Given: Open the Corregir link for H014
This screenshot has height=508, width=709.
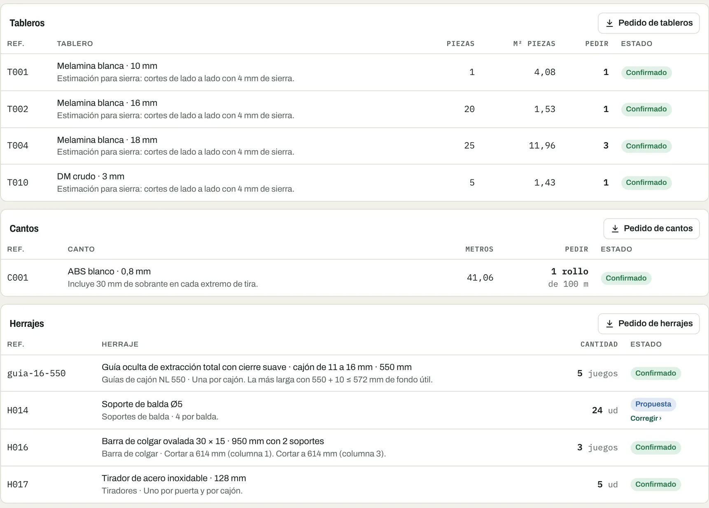Looking at the screenshot, I should [646, 418].
